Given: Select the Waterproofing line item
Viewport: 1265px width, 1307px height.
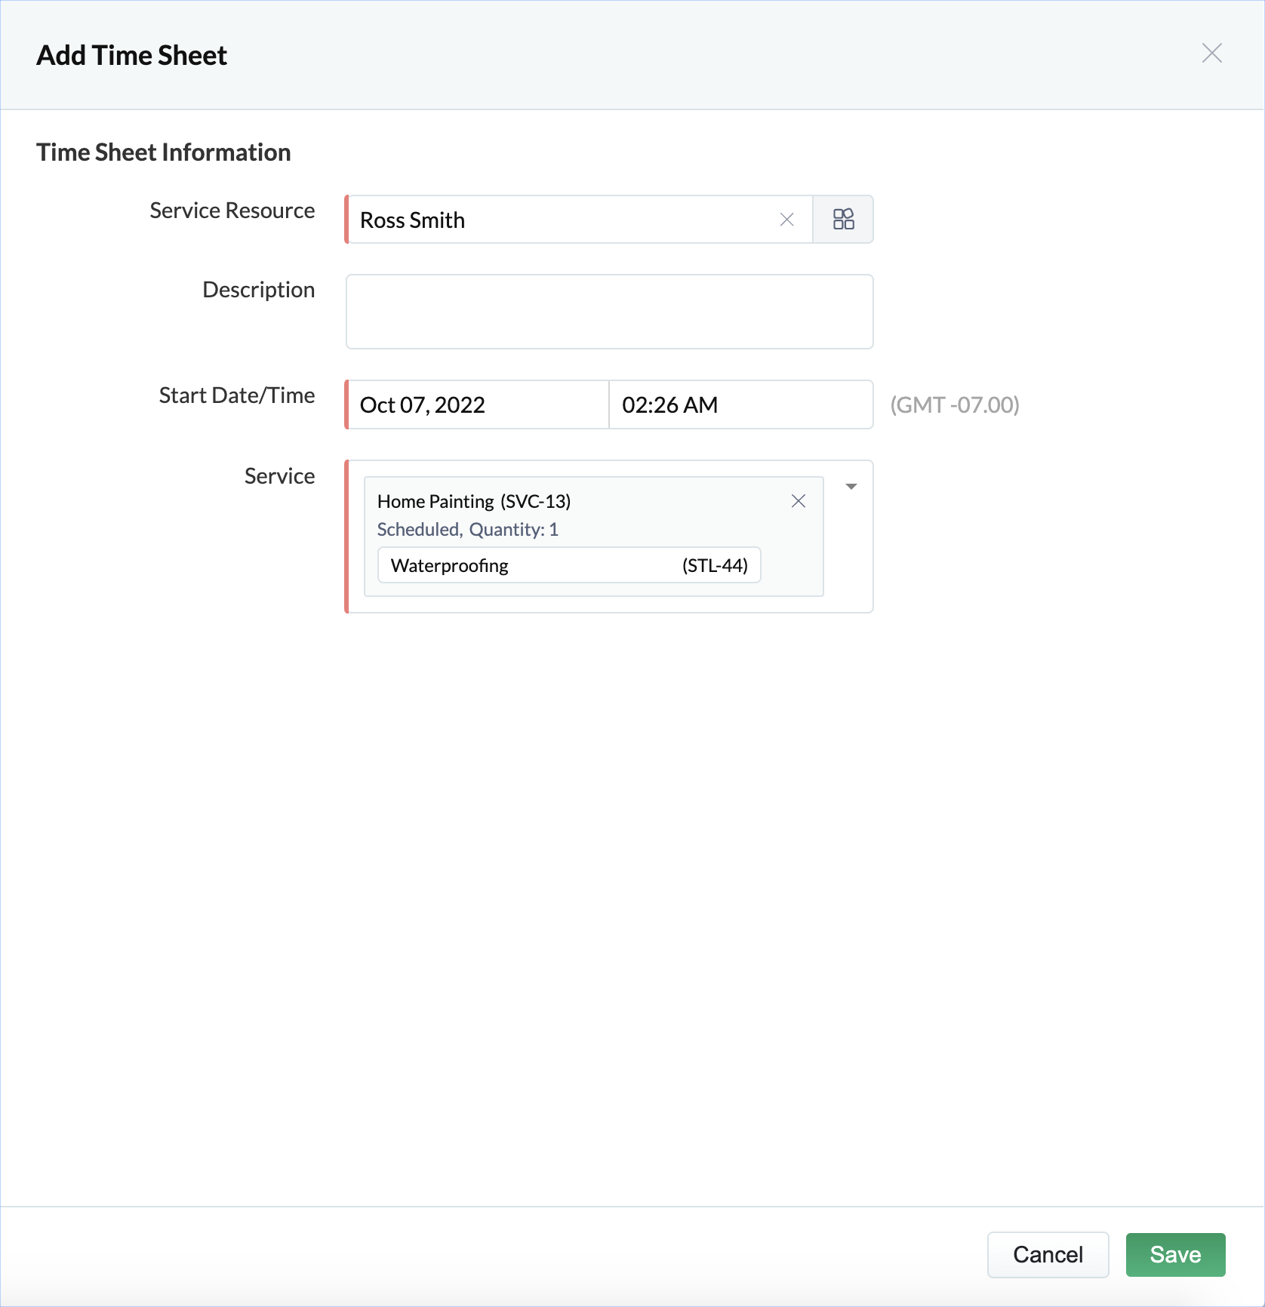Looking at the screenshot, I should (569, 565).
